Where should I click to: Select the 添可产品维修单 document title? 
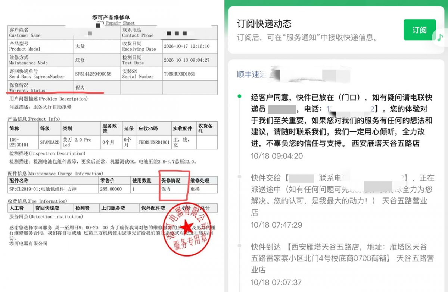pyautogui.click(x=111, y=17)
